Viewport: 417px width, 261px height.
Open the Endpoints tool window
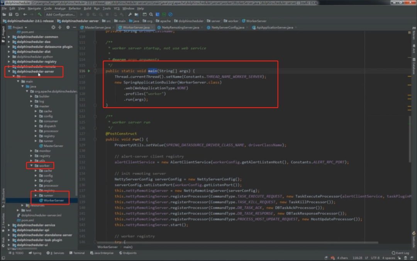click(x=128, y=253)
